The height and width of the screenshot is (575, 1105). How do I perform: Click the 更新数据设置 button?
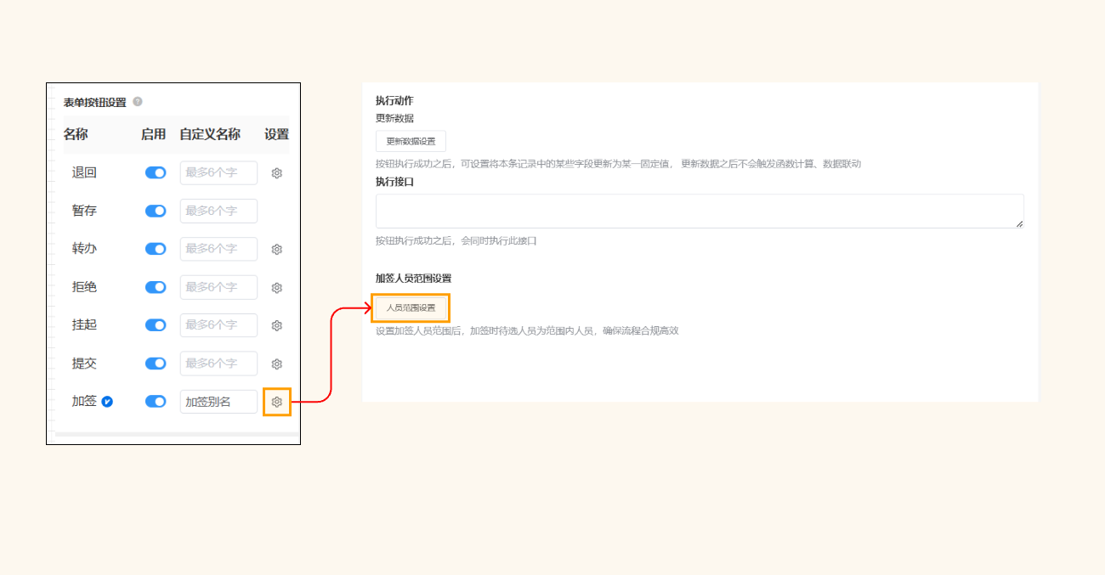click(410, 141)
